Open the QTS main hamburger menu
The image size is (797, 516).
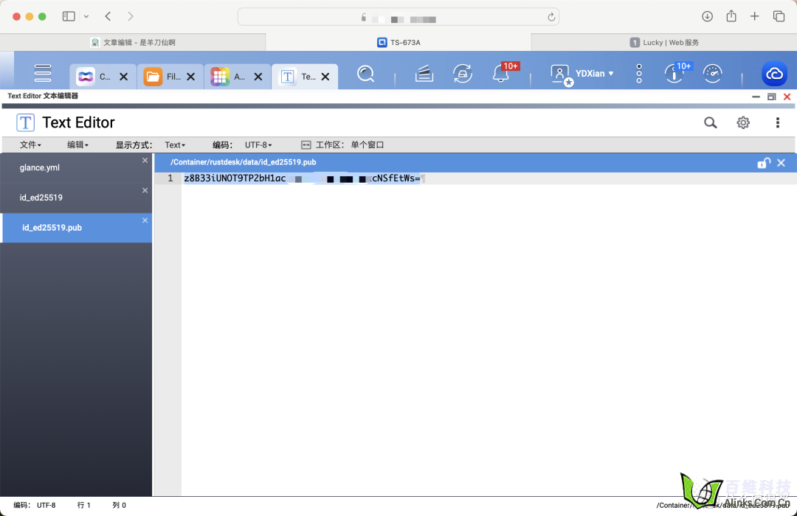43,73
